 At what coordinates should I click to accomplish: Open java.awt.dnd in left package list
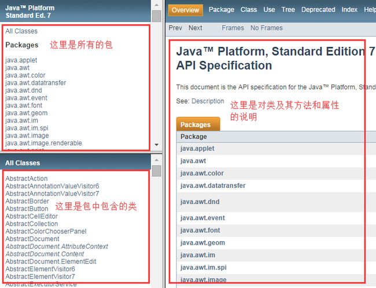pos(24,90)
